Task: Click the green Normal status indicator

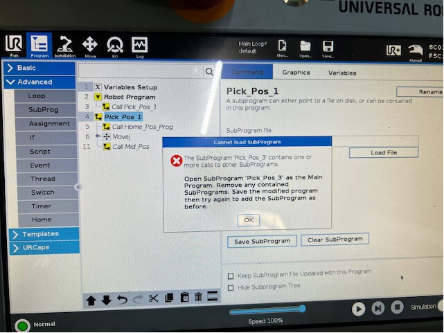Action: 22,325
